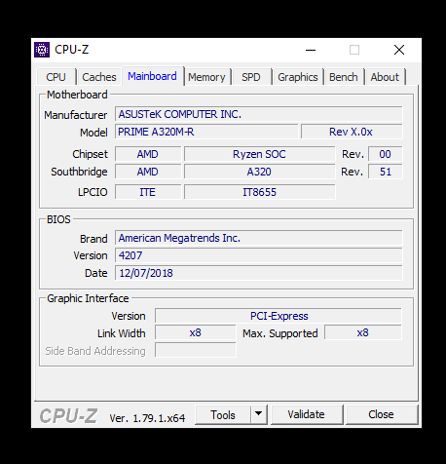Click the IT8655 LPCIO model value

coord(259,192)
